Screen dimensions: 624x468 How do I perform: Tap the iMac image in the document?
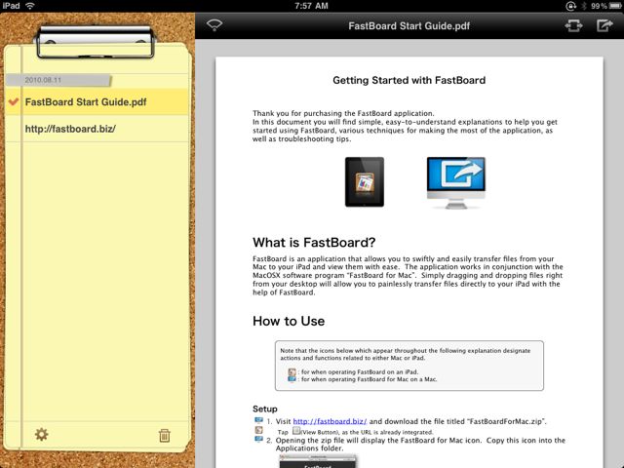(456, 182)
